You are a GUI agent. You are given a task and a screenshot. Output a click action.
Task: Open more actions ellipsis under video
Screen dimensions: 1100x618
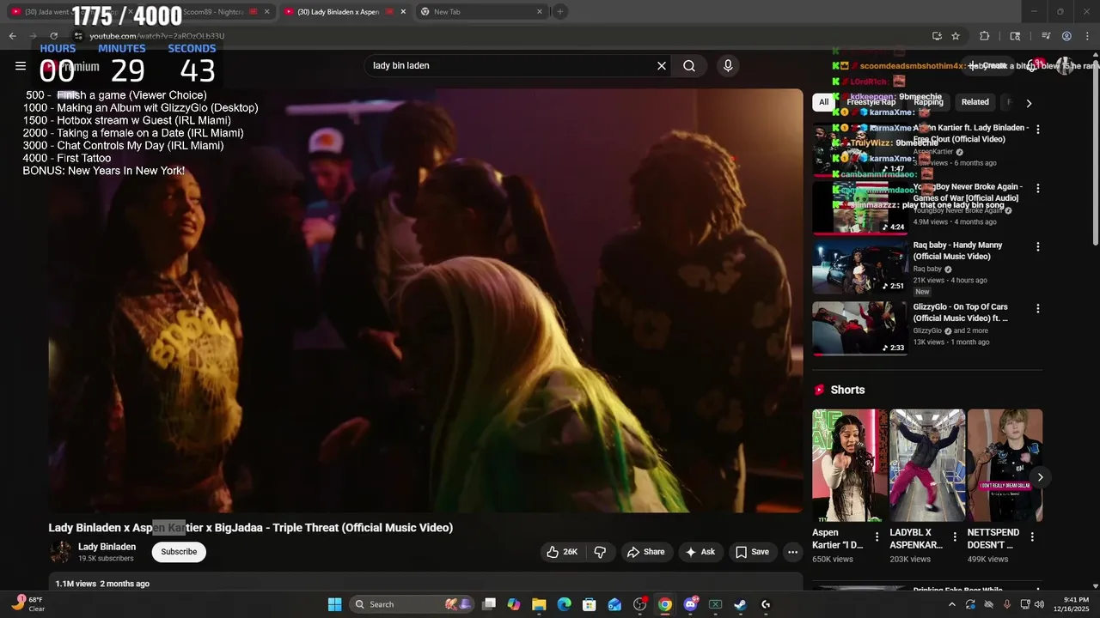coord(792,552)
